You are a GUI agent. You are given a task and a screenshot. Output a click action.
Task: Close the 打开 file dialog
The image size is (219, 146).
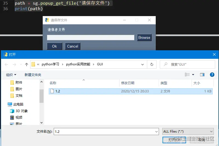click(214, 54)
